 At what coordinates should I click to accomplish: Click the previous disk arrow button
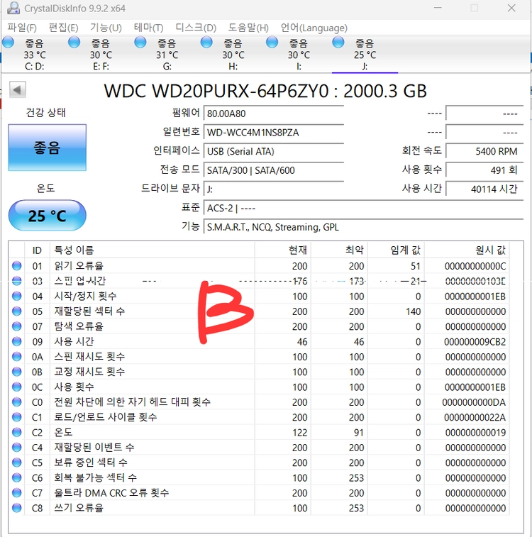tap(18, 89)
